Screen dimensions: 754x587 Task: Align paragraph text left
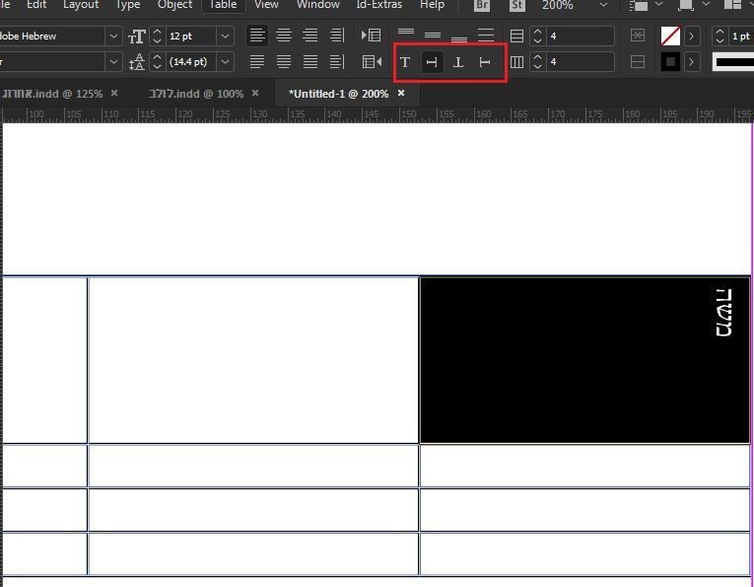pos(257,36)
